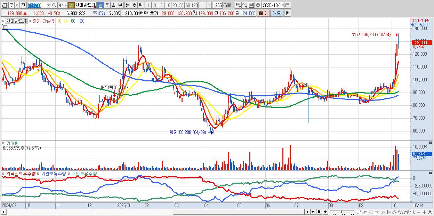Click the indicator add icon left of save
Viewport: 434px width, 216px height.
point(238,5)
